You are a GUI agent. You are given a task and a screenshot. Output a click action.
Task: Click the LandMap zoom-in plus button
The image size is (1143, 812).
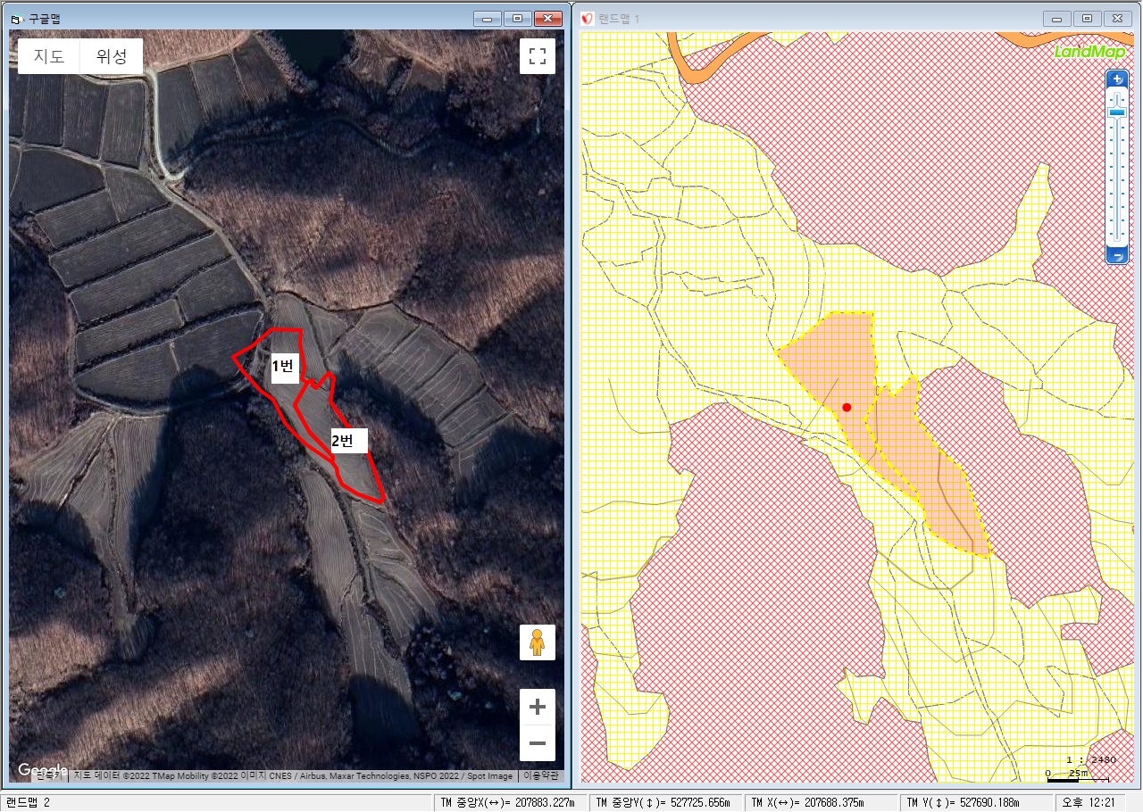[1117, 79]
